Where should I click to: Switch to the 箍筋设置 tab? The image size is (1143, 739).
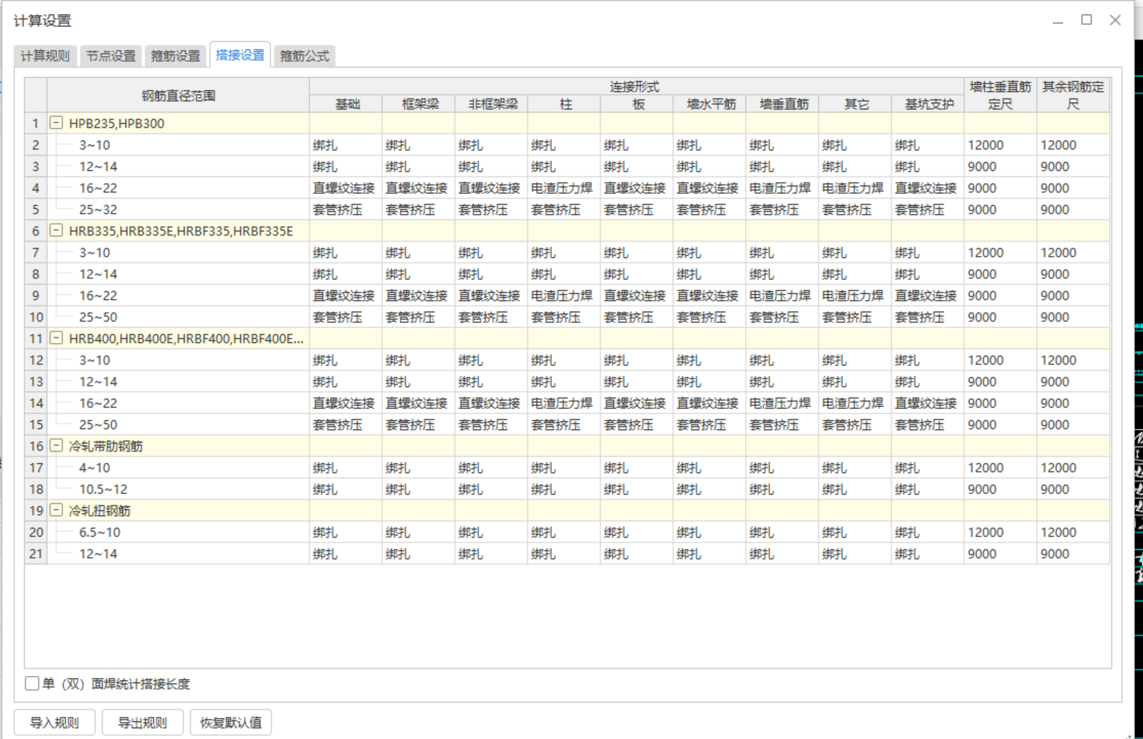(176, 56)
